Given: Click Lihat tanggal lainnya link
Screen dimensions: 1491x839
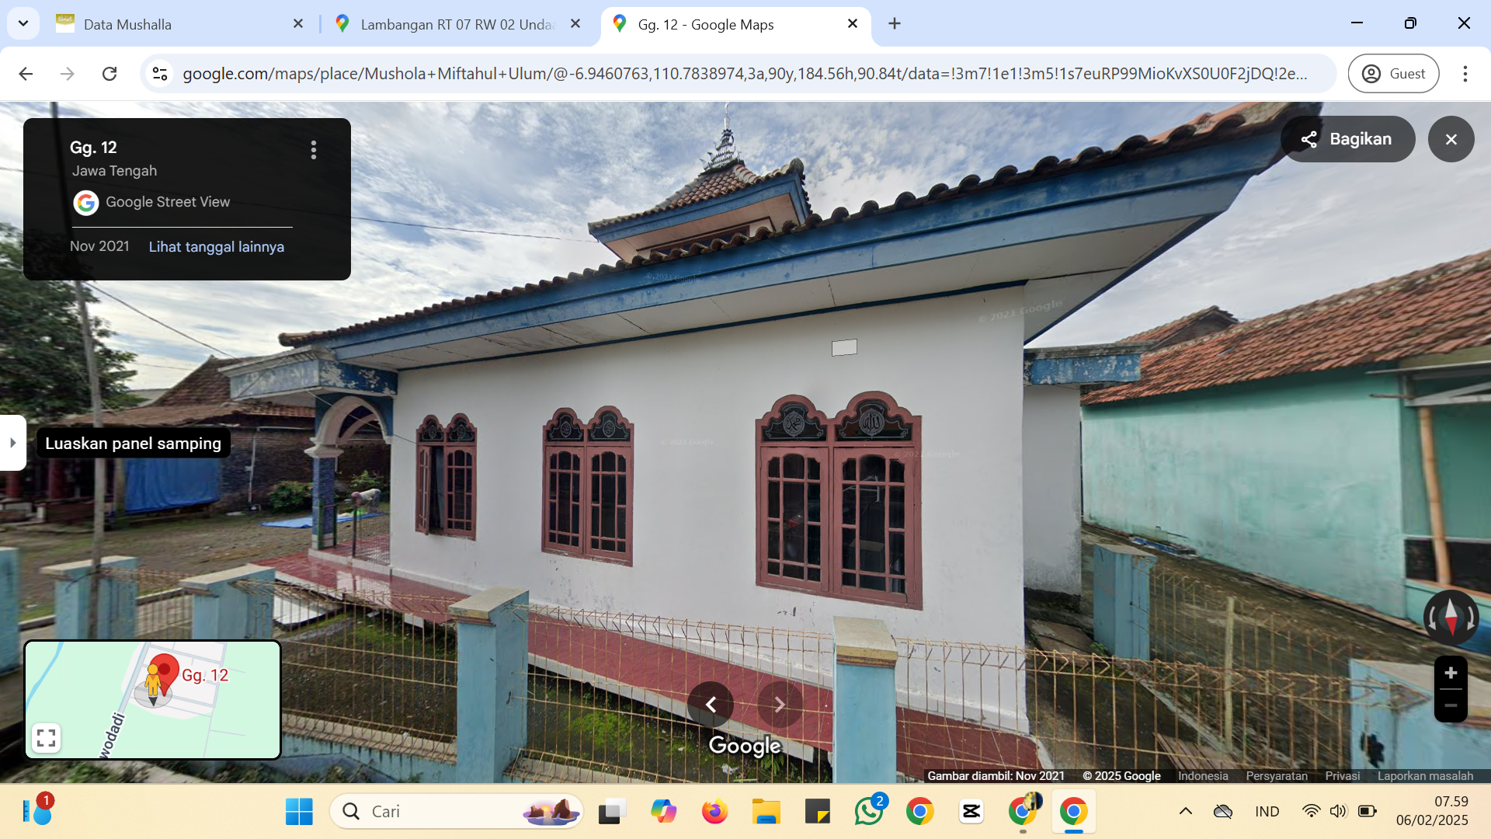Looking at the screenshot, I should coord(216,247).
